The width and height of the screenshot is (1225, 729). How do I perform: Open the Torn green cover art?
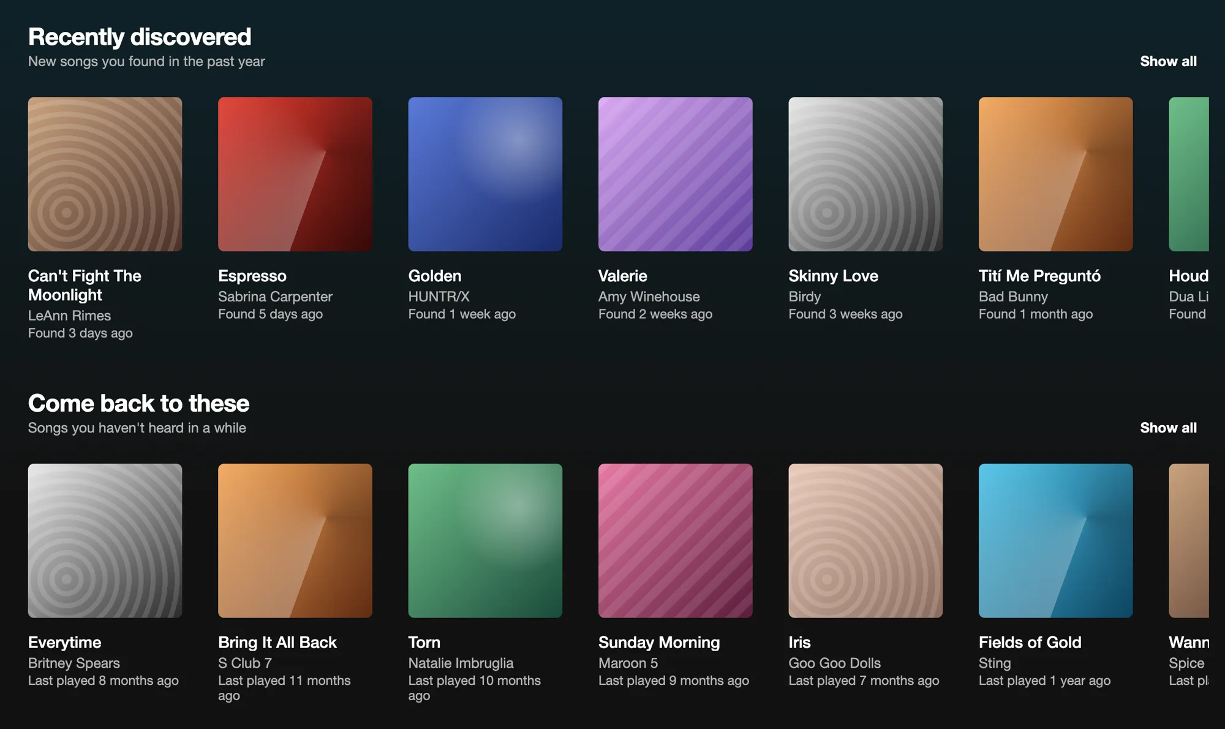485,540
